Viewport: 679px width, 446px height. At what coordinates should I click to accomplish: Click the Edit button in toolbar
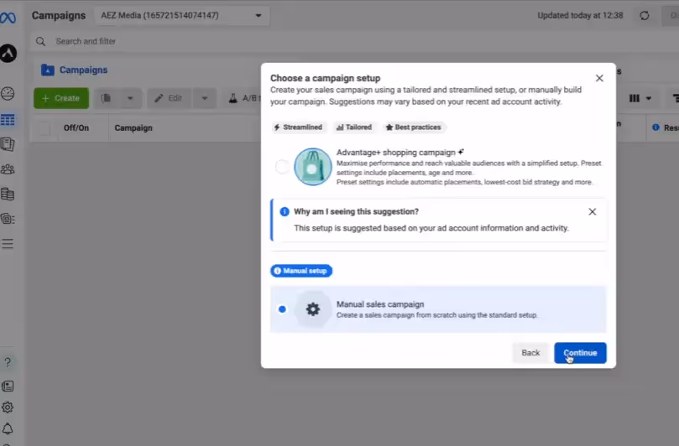pos(169,98)
